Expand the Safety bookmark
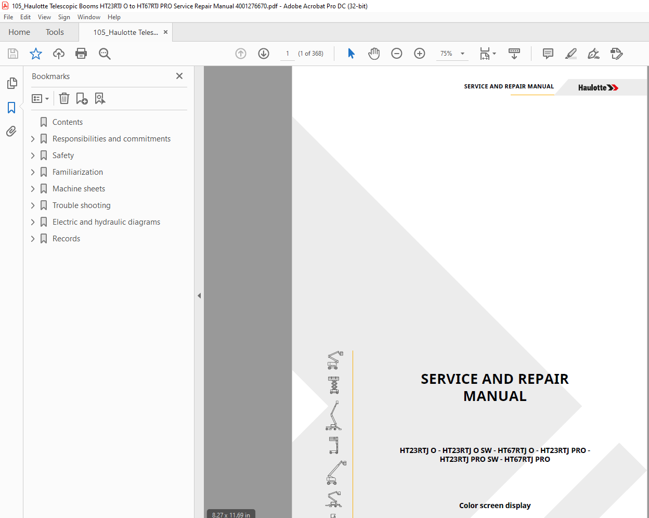This screenshot has height=518, width=649. tap(33, 156)
